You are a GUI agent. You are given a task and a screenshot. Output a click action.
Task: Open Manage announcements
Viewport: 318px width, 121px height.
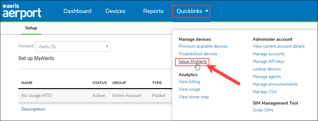pos(275,84)
